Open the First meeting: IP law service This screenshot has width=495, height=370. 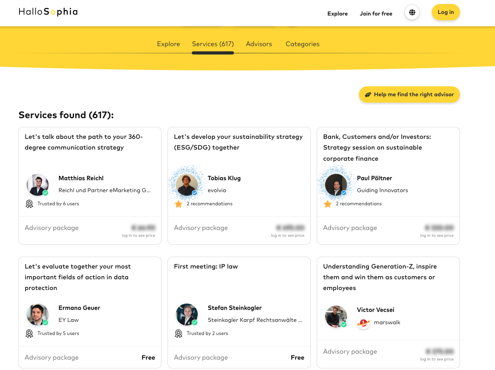(x=206, y=267)
